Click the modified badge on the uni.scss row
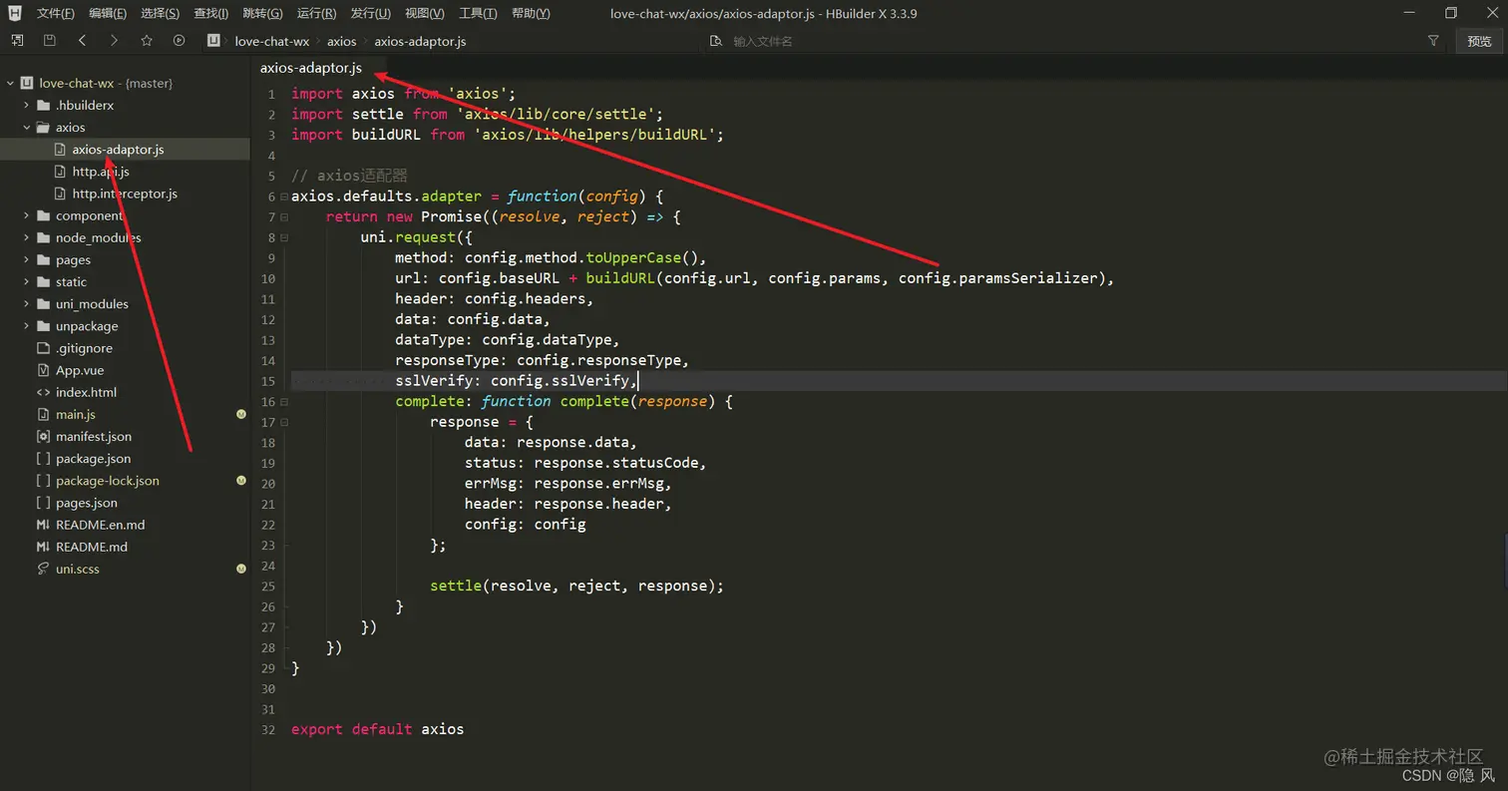The image size is (1508, 791). [x=241, y=569]
